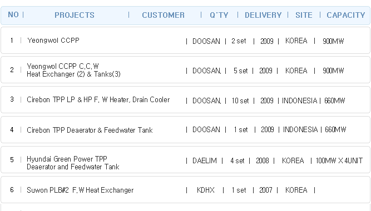Select the Q'TY column header
371x211 pixels.
(219, 15)
